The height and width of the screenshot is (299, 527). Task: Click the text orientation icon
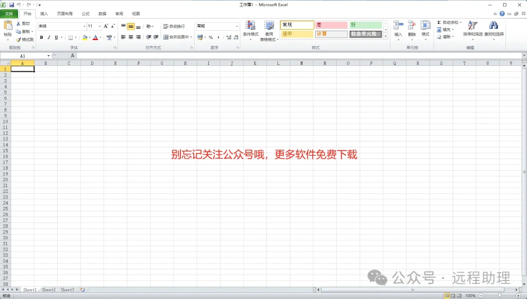(149, 26)
